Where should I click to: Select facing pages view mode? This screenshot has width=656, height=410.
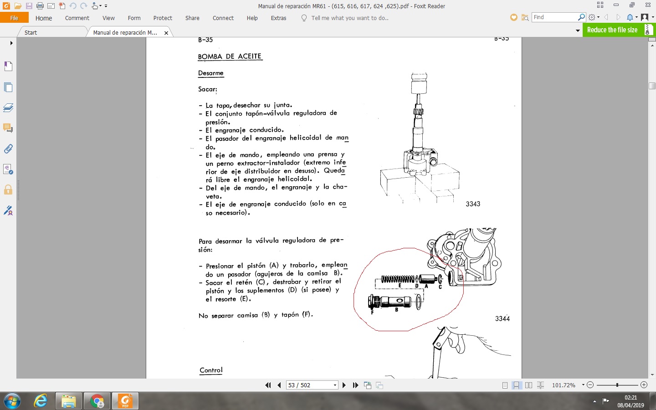tap(528, 385)
